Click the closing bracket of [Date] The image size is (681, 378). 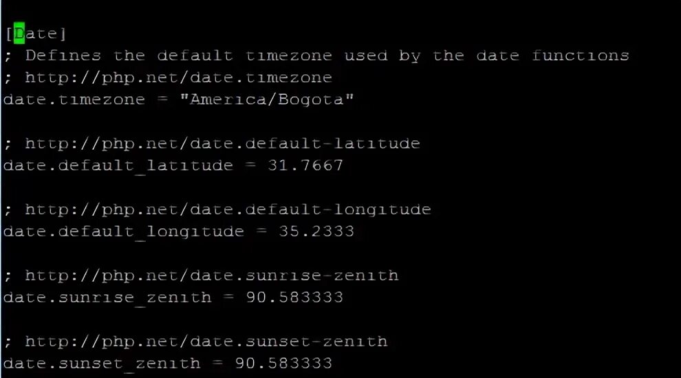pos(63,34)
